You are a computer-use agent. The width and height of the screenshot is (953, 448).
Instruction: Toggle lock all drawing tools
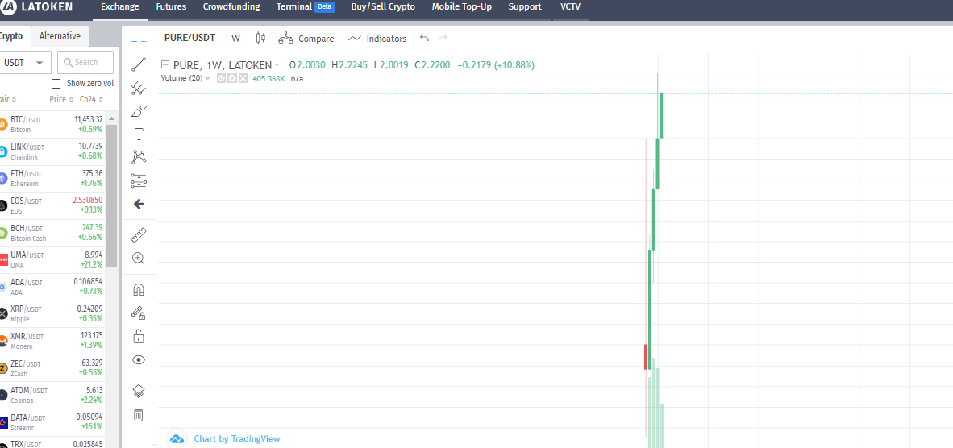click(x=139, y=336)
